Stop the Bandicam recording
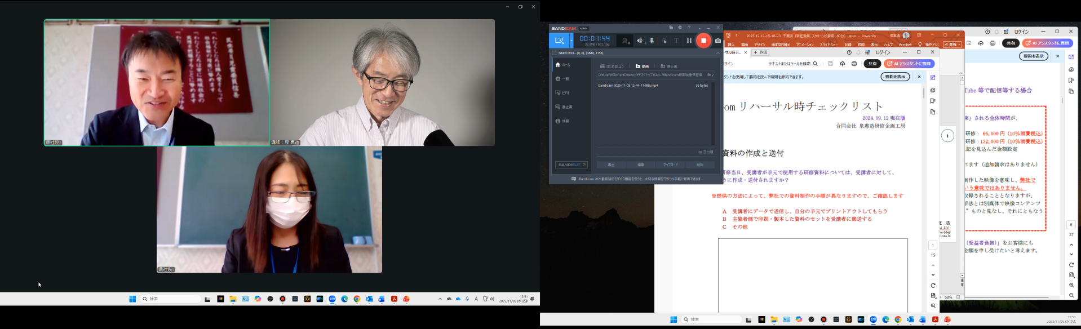1081x329 pixels. click(703, 41)
